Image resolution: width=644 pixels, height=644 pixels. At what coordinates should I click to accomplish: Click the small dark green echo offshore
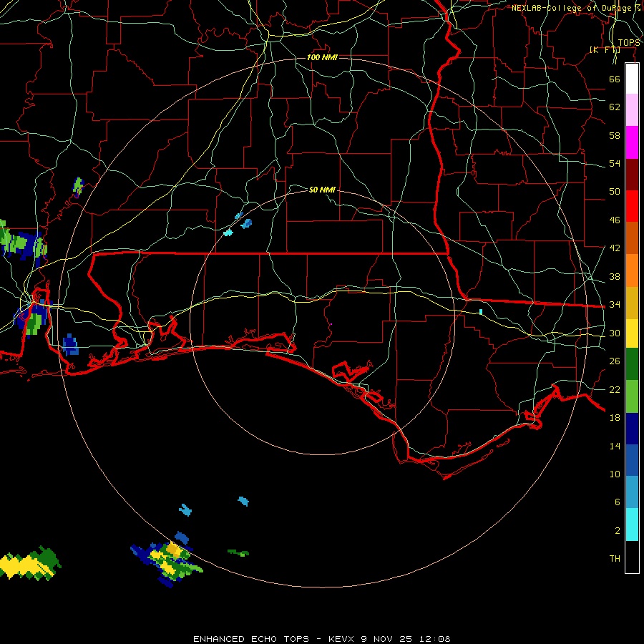[238, 553]
